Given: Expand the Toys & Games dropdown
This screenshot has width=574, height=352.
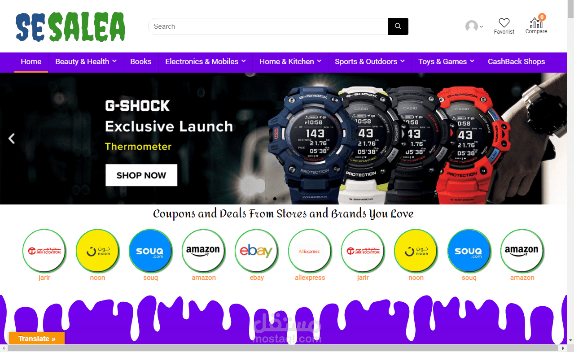Looking at the screenshot, I should (x=446, y=62).
